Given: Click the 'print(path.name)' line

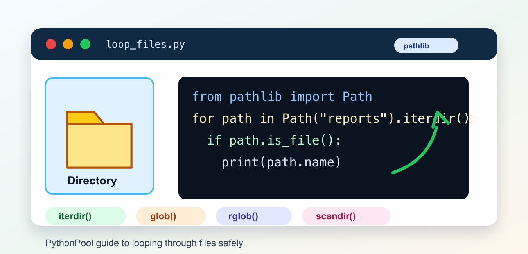Looking at the screenshot, I should [282, 162].
